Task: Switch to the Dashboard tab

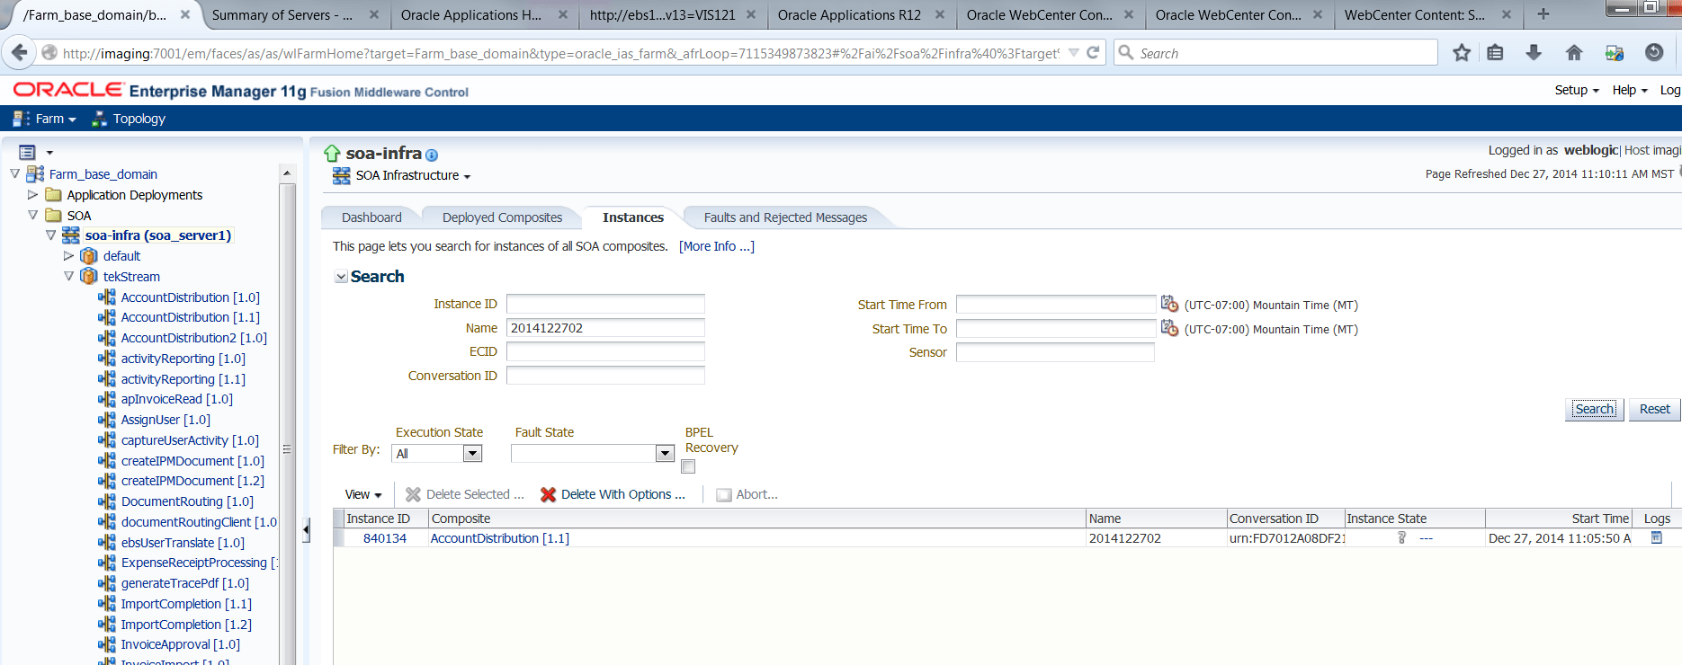Action: (371, 217)
